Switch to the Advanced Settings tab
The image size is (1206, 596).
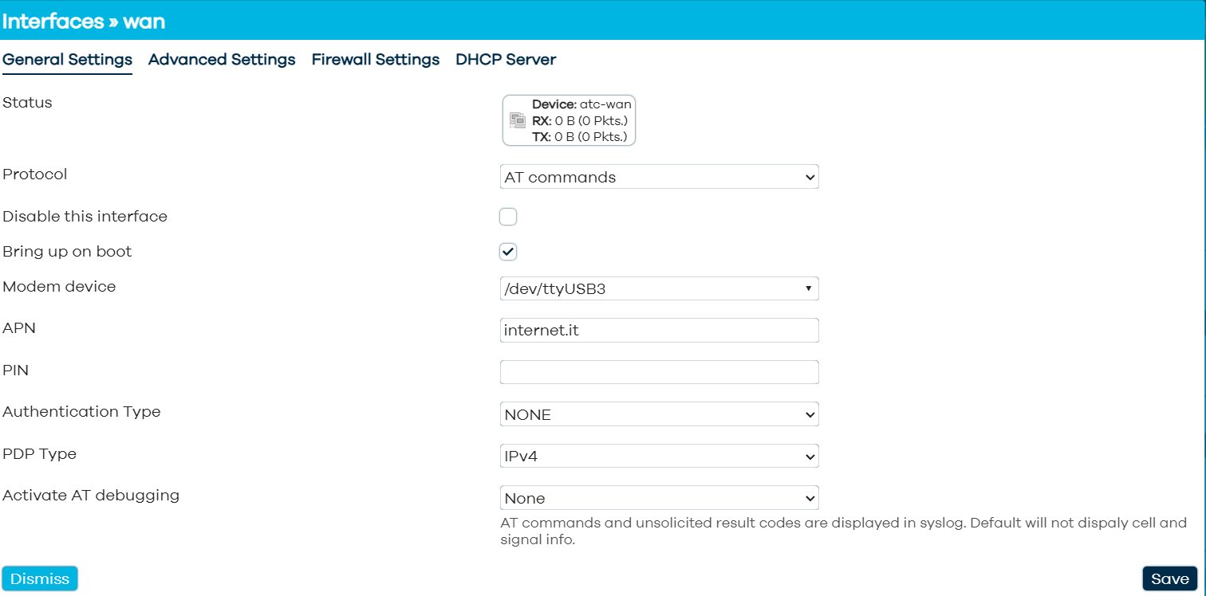point(222,60)
